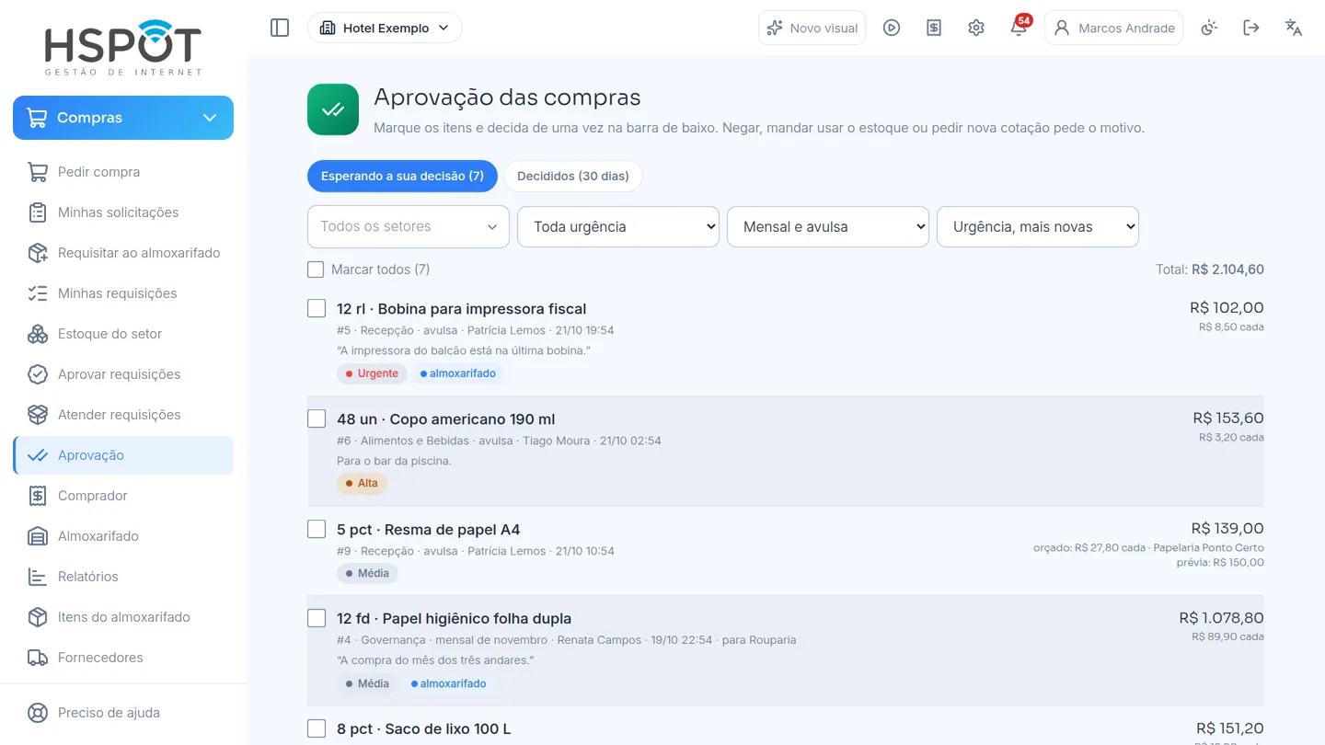1325x745 pixels.
Task: Check Bobina para impressora fiscal item
Action: point(317,308)
